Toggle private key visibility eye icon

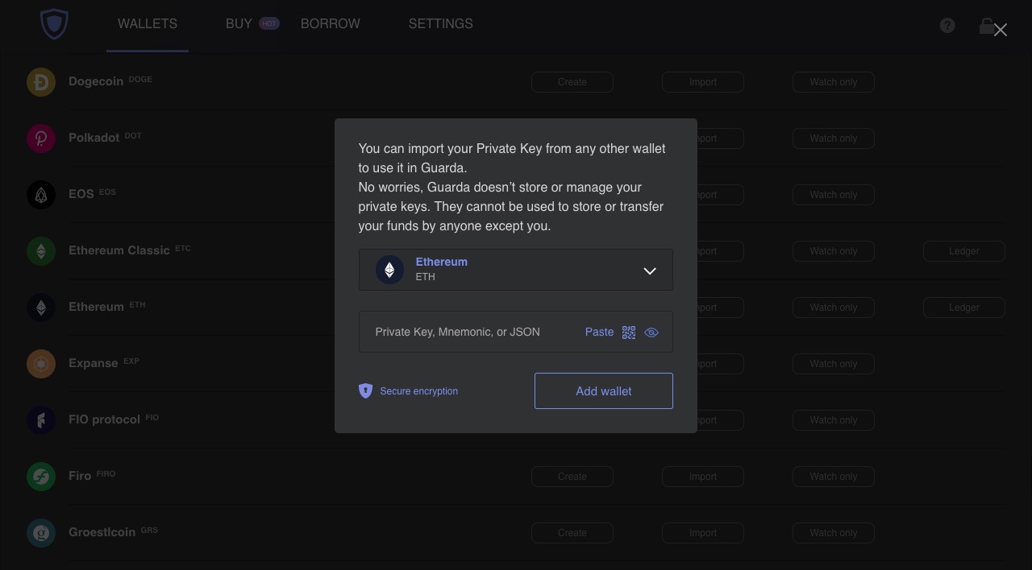tap(651, 332)
